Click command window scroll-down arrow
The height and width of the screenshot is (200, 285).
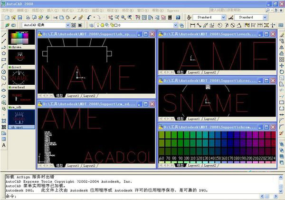pos(281,191)
